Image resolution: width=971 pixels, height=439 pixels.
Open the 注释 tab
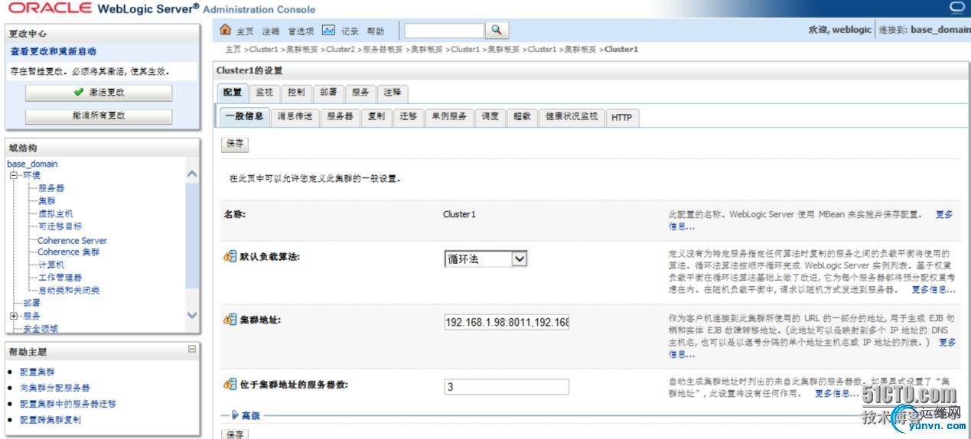pyautogui.click(x=393, y=93)
